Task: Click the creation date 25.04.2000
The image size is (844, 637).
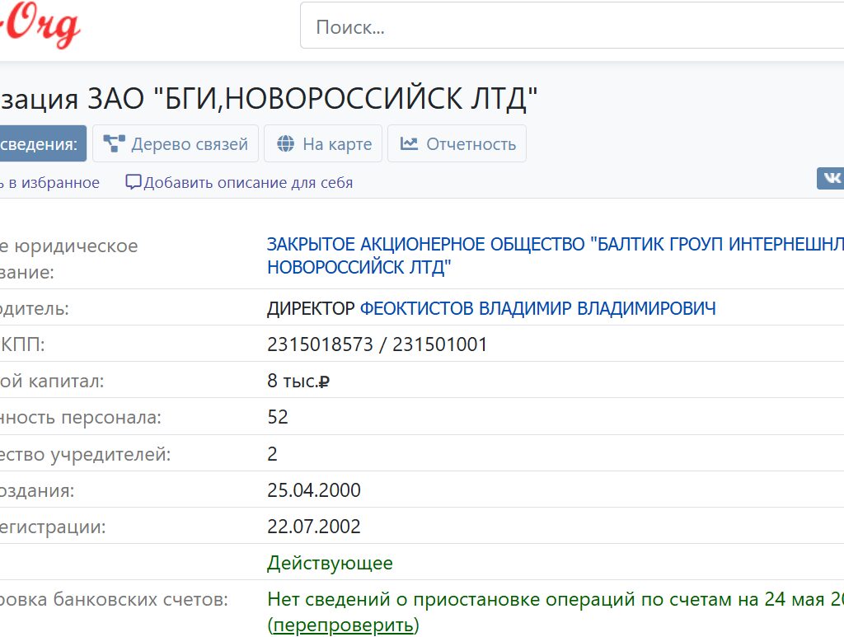Action: pyautogui.click(x=314, y=491)
